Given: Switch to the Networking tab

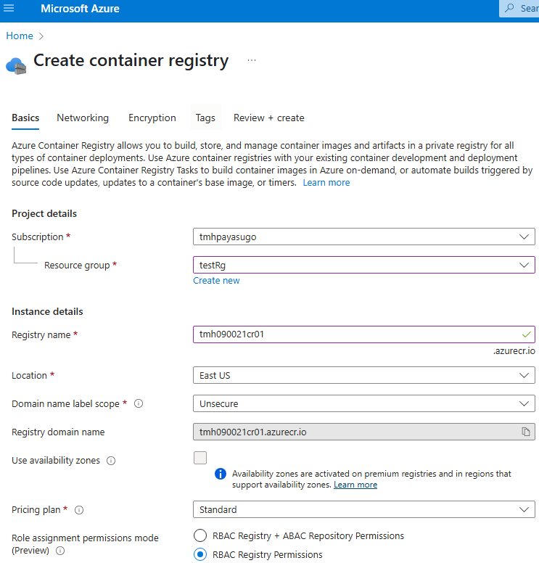Looking at the screenshot, I should click(x=83, y=118).
